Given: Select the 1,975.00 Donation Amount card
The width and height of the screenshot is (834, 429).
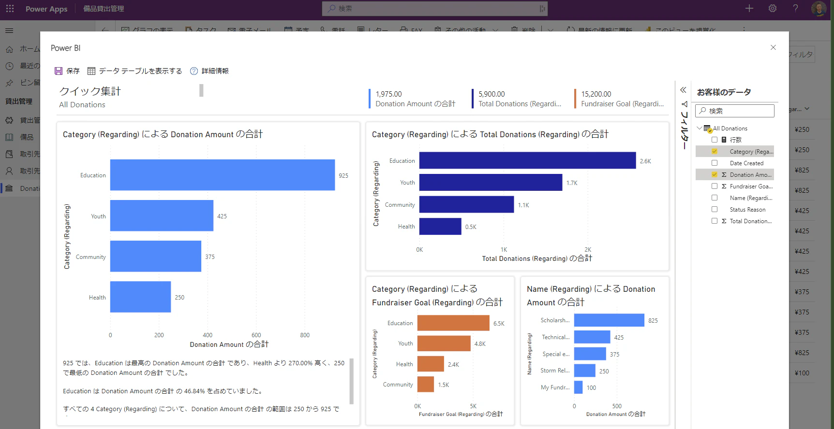Looking at the screenshot, I should tap(412, 99).
